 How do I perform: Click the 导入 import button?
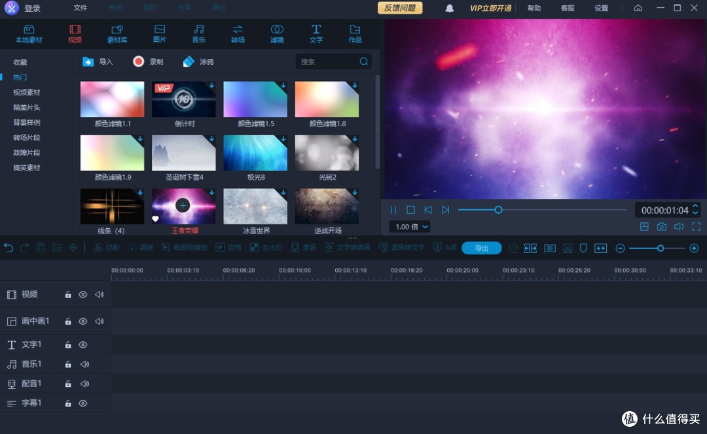[98, 61]
